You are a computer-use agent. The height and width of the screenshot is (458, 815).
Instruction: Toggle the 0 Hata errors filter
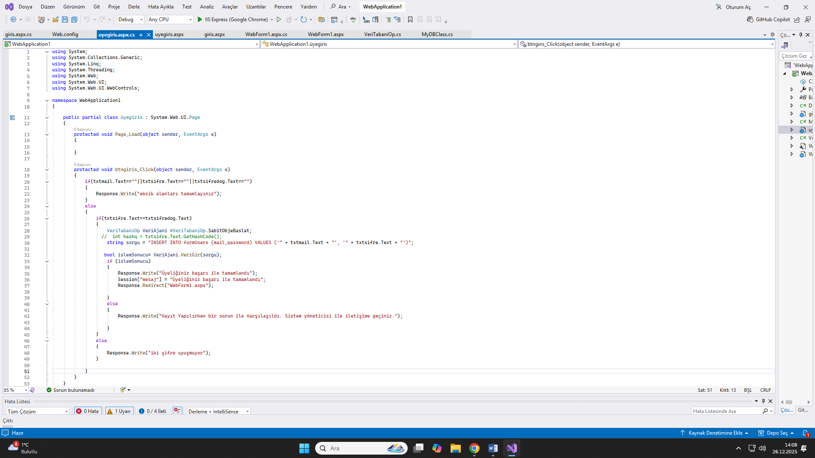pos(87,411)
